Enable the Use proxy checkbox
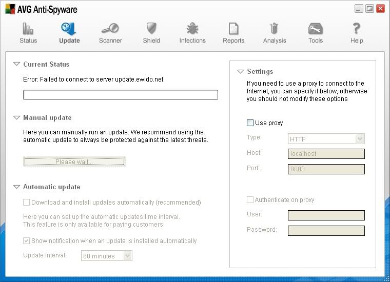This screenshot has height=282, width=390. pos(250,123)
